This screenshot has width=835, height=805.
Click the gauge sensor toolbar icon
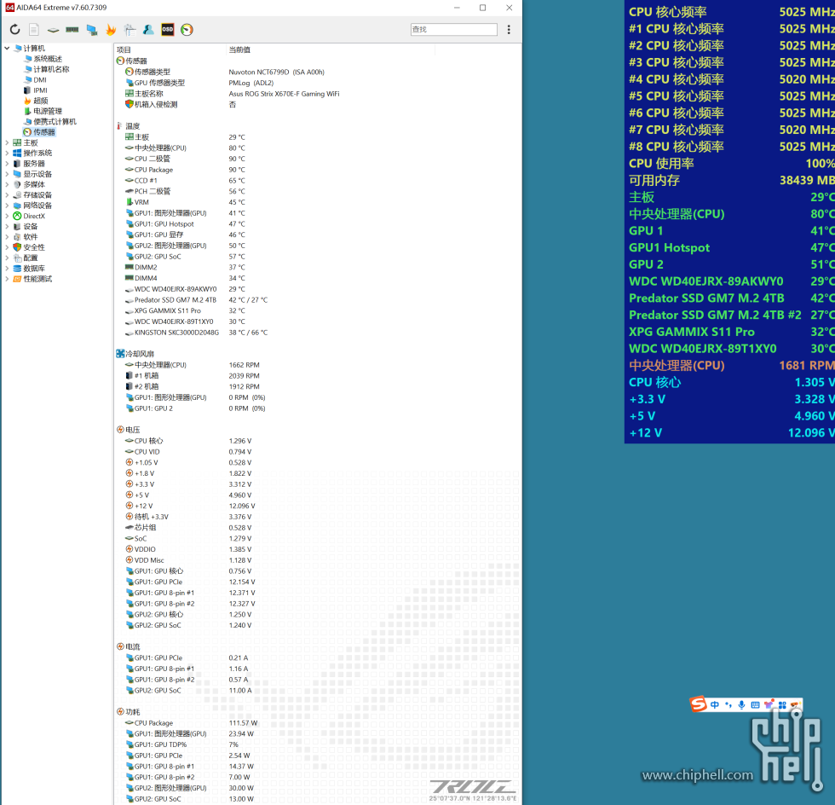coord(187,30)
